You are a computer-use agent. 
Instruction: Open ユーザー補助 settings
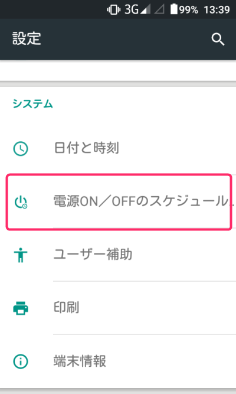pos(118,255)
